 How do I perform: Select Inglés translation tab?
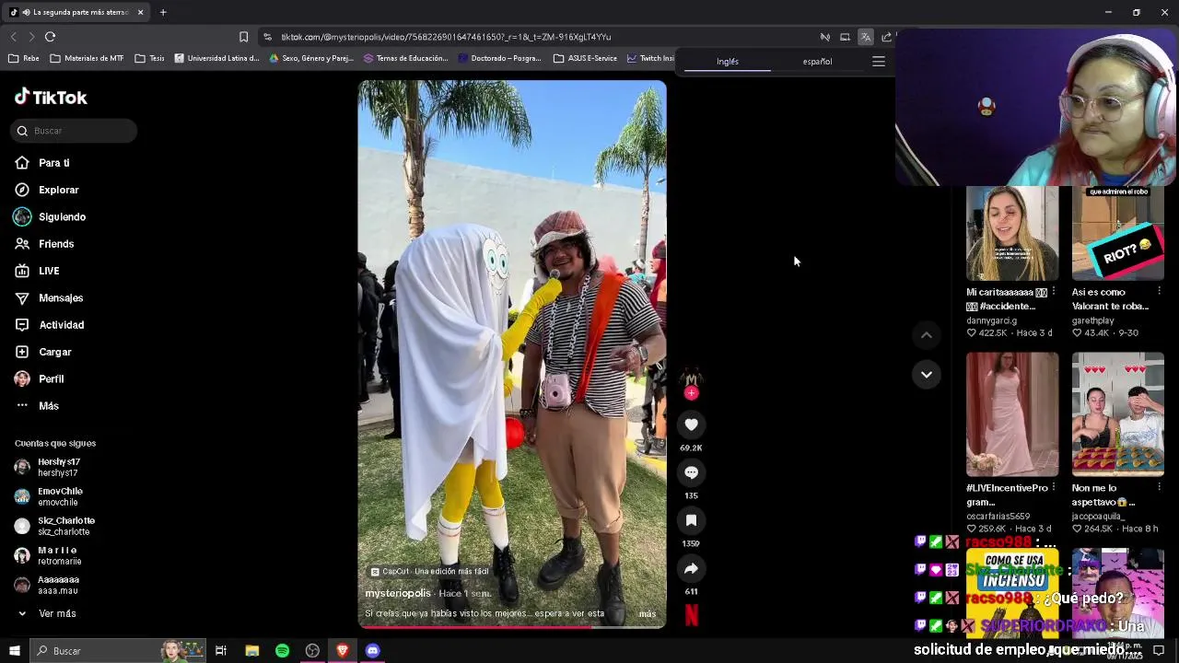728,62
